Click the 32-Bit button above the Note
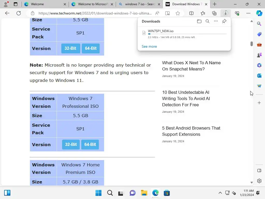 tap(70, 48)
